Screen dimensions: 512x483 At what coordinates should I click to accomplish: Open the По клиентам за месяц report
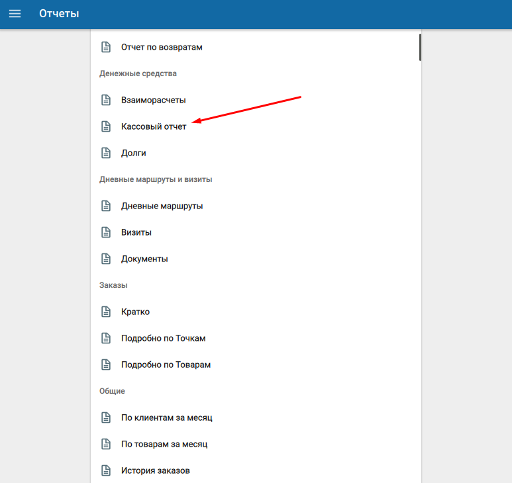[x=256, y=417]
